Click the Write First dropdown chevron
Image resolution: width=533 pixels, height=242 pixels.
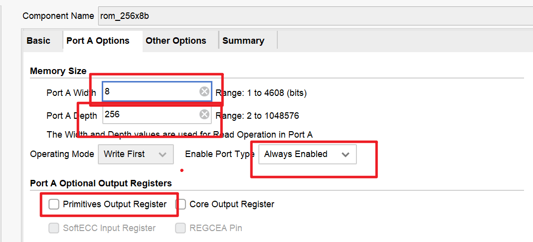[163, 154]
